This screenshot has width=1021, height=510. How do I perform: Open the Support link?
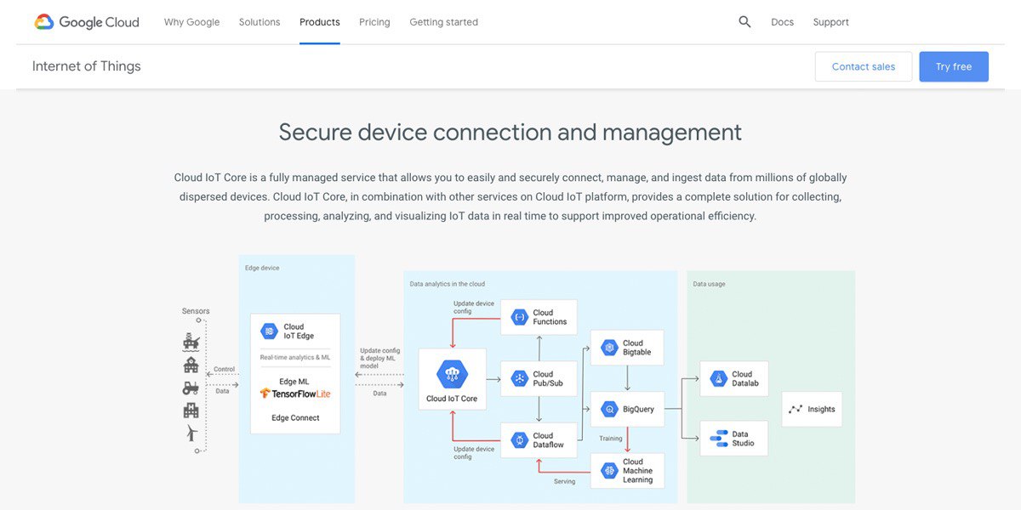point(830,22)
